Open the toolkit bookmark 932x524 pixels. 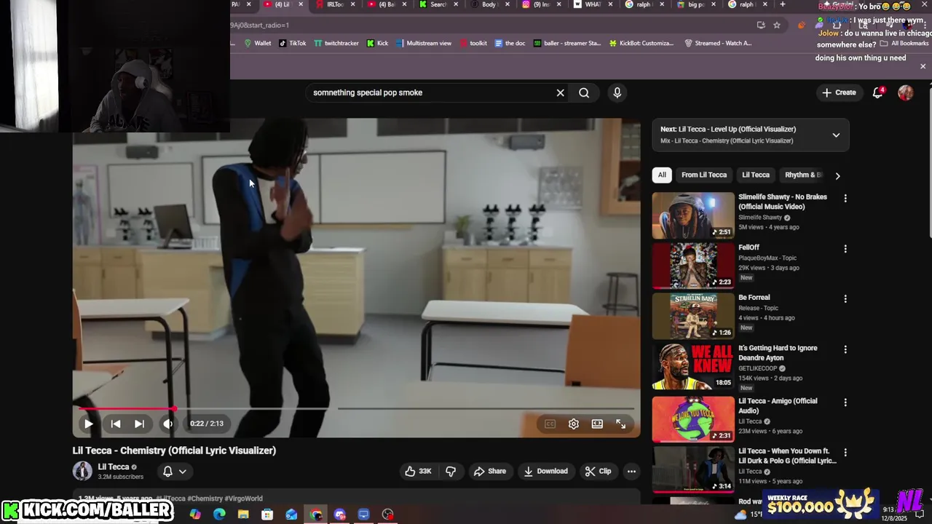point(473,43)
